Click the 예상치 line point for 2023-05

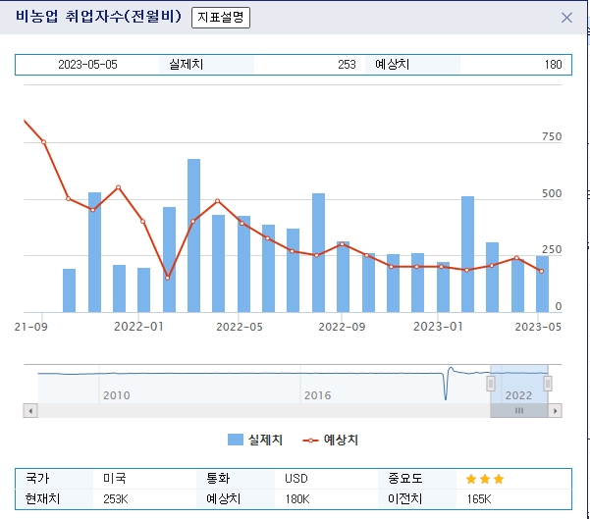click(542, 271)
